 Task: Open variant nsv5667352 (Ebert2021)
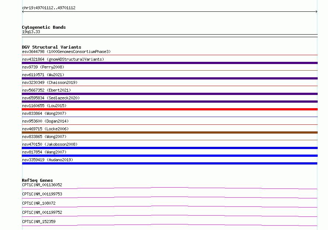click(46, 90)
